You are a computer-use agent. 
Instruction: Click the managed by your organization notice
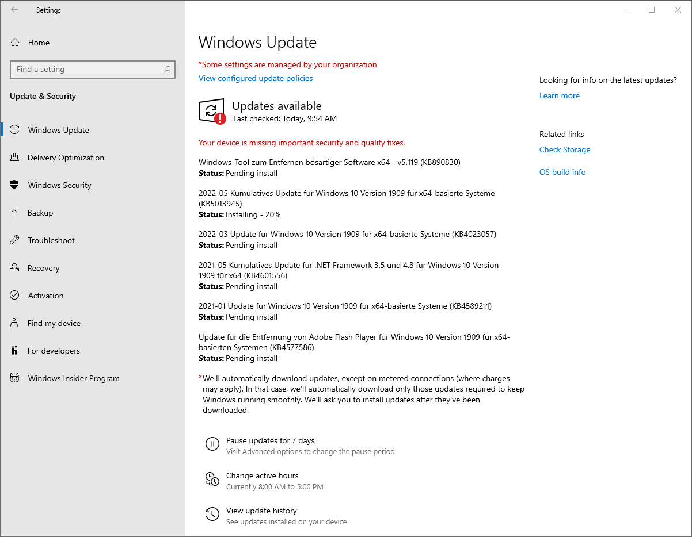click(x=288, y=64)
